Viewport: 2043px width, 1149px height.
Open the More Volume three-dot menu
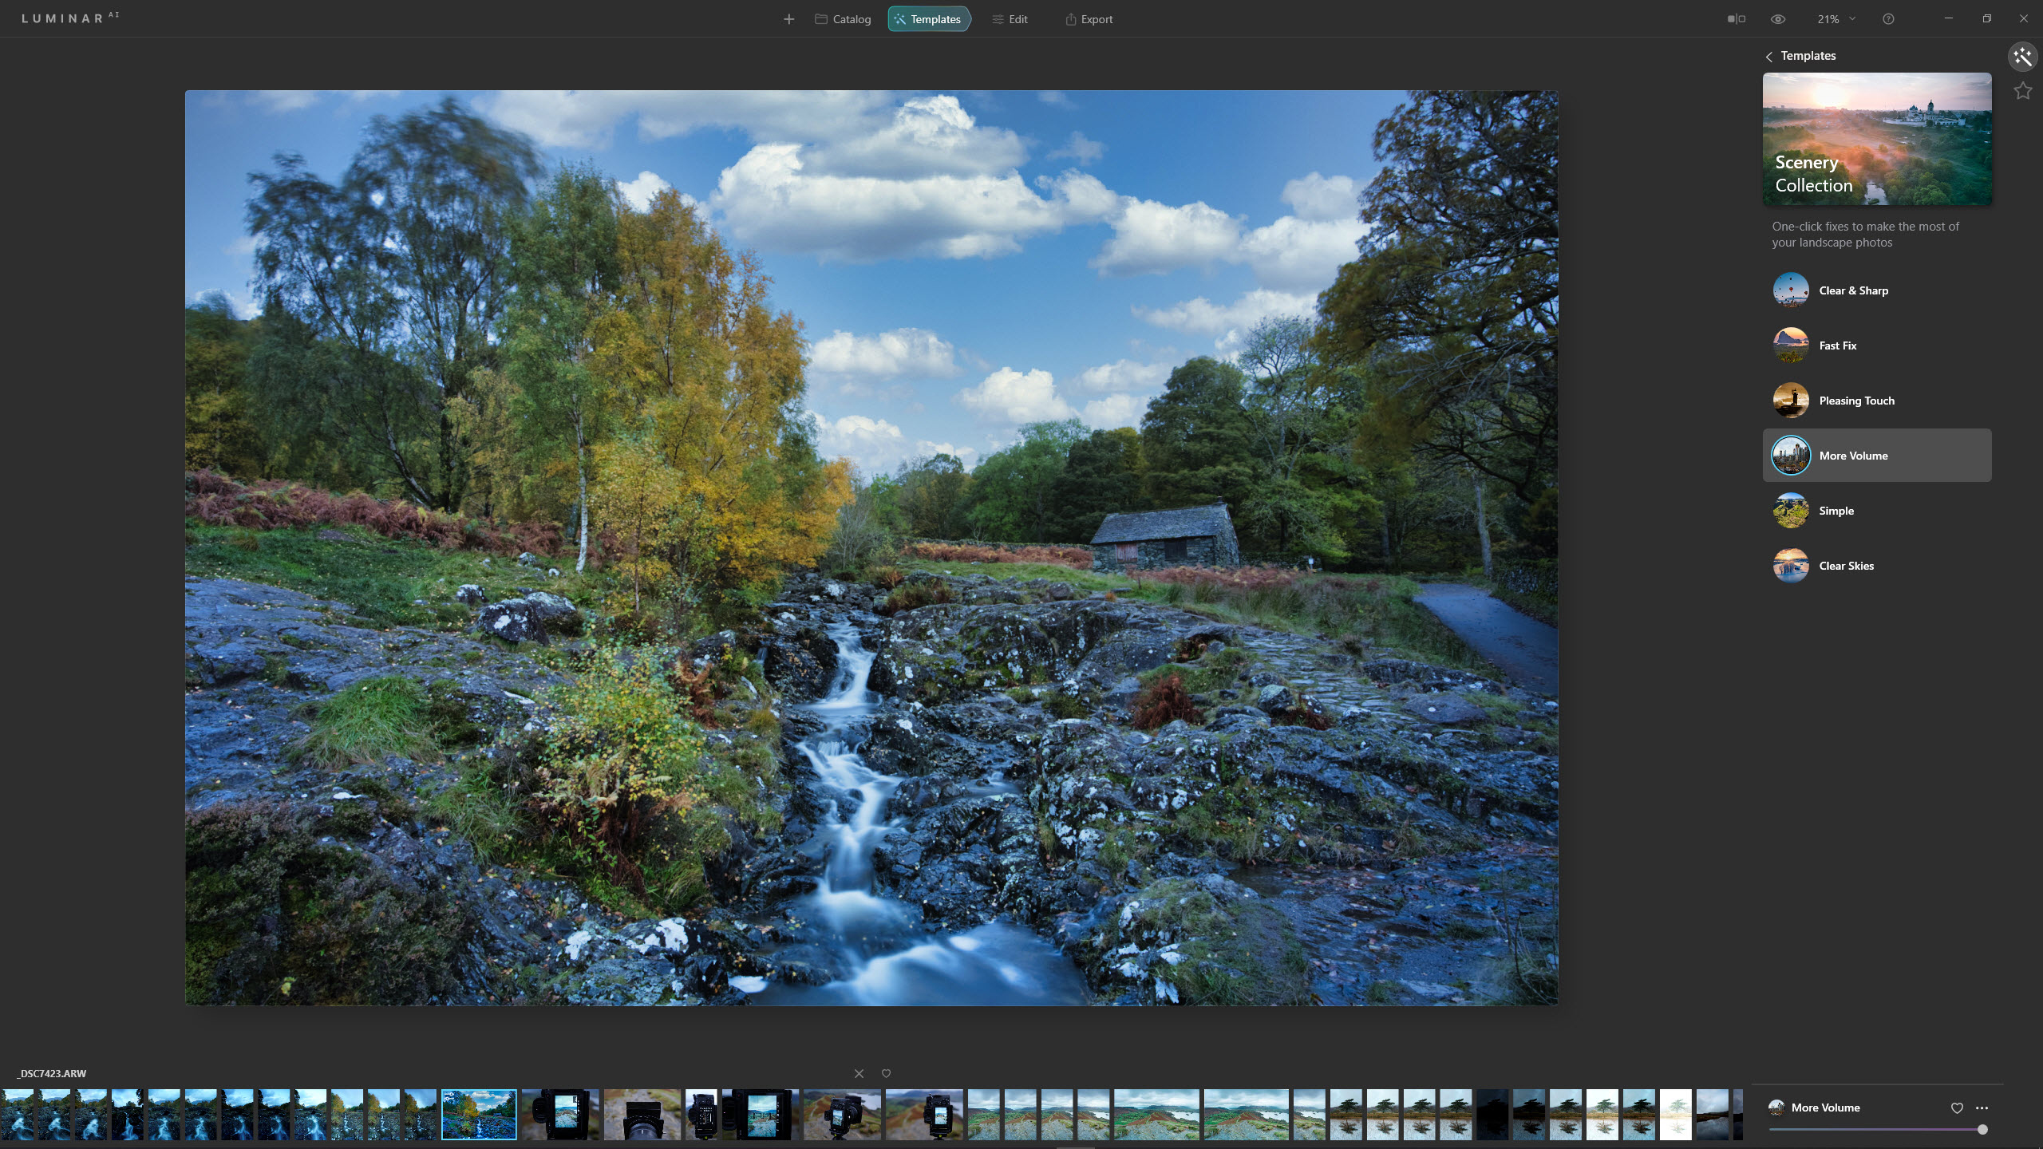tap(1982, 1108)
